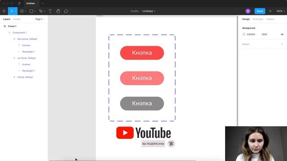Click the purple user avatar
This screenshot has height=161, width=287.
tap(248, 11)
